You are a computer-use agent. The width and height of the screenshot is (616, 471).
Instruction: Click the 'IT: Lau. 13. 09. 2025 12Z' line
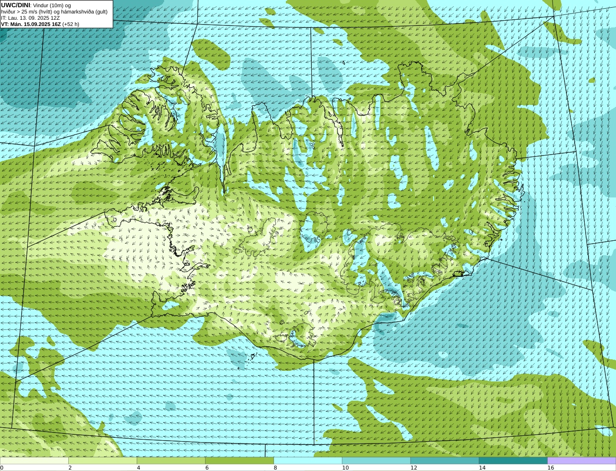pyautogui.click(x=30, y=18)
